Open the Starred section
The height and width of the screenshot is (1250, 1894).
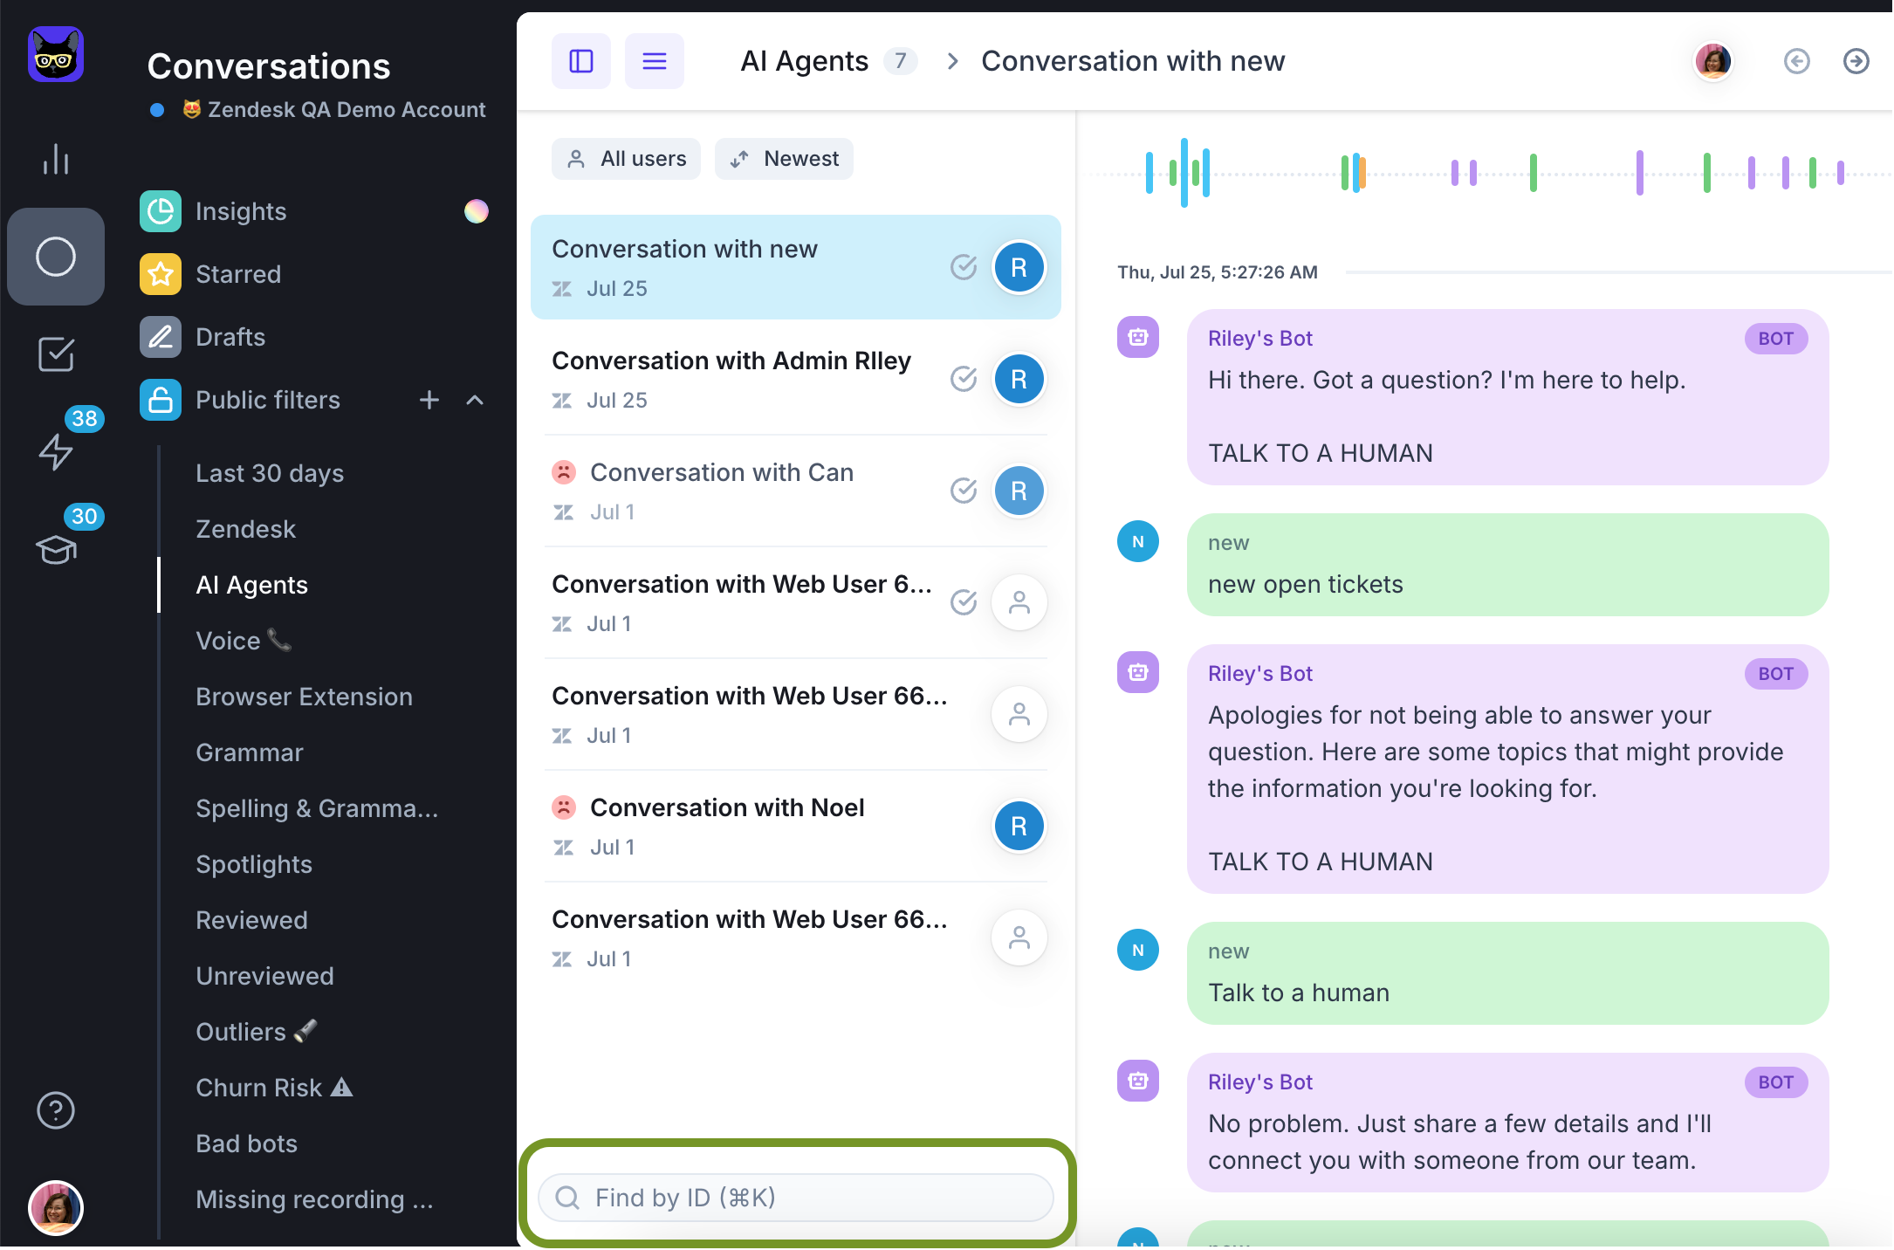click(237, 274)
